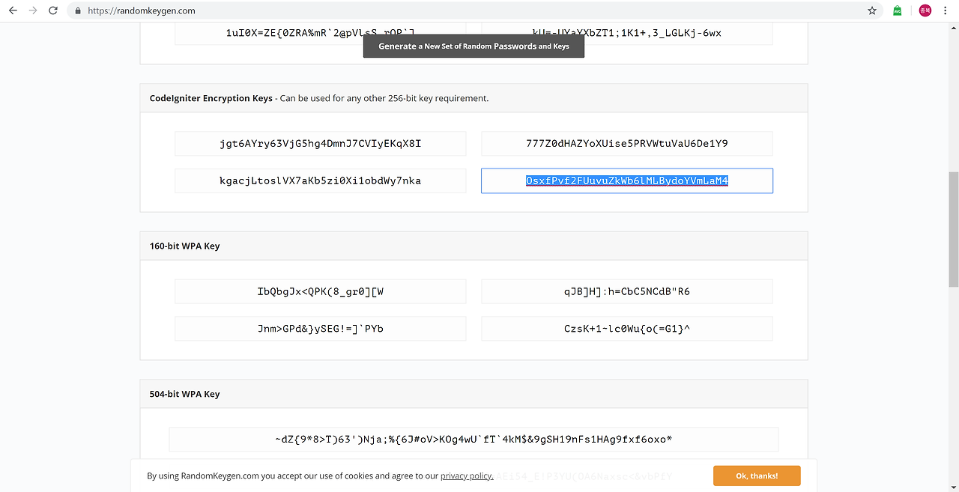View site info via padlock icon

tap(79, 11)
